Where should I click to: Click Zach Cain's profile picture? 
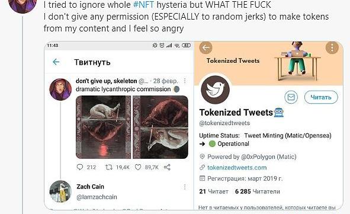(60, 191)
